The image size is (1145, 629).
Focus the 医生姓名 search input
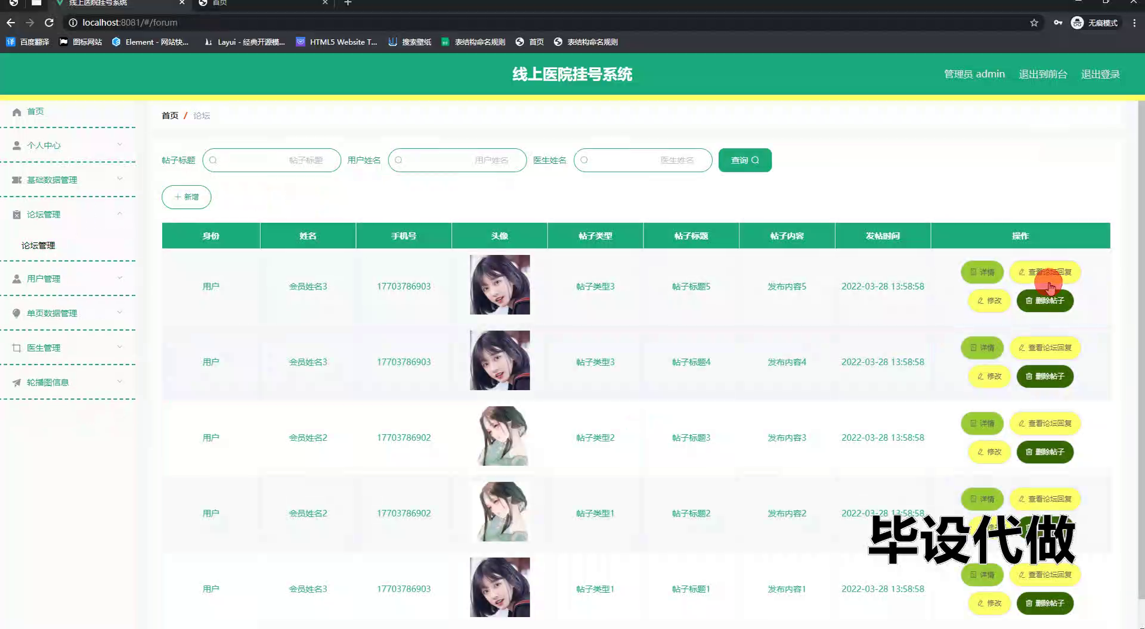coord(643,160)
